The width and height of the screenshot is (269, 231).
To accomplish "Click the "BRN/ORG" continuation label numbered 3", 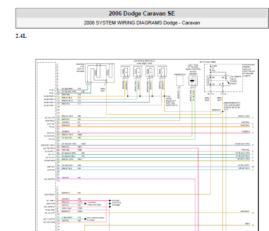I will coord(245,125).
